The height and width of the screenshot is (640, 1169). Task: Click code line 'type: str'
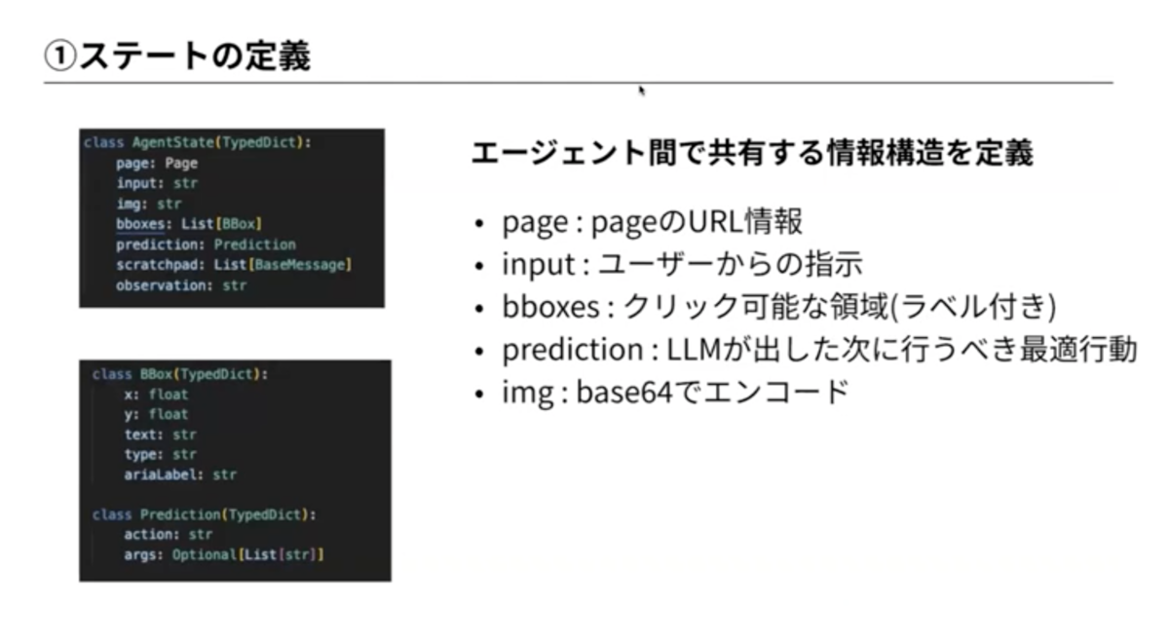pos(160,455)
